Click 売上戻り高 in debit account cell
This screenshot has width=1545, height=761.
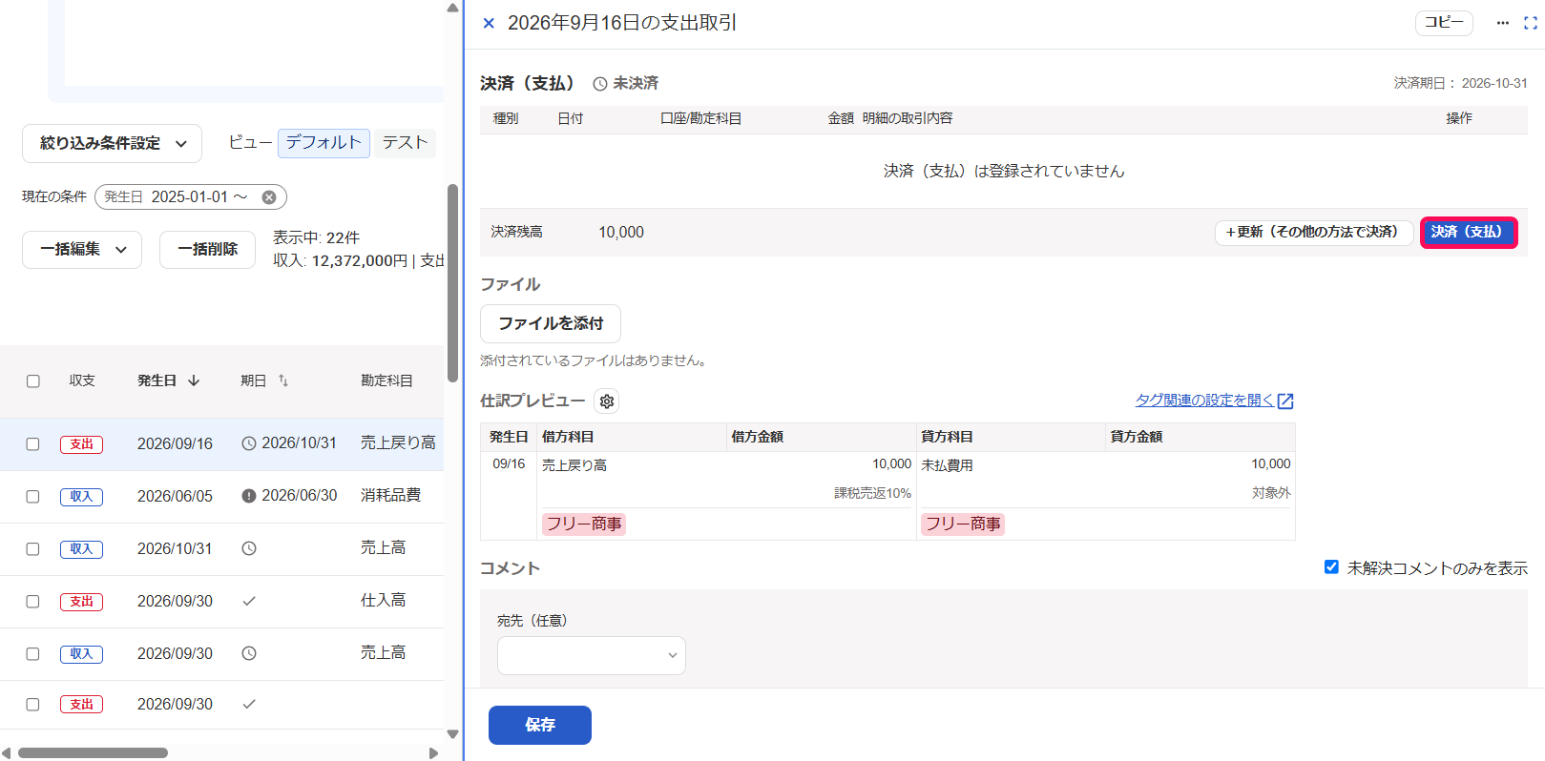pyautogui.click(x=574, y=465)
